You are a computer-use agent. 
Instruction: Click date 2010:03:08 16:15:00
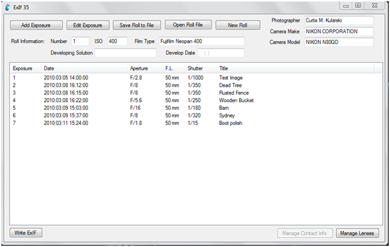click(66, 93)
